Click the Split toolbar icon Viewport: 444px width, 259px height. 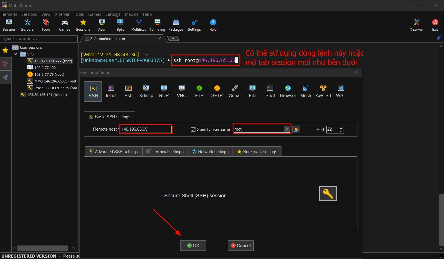point(120,25)
